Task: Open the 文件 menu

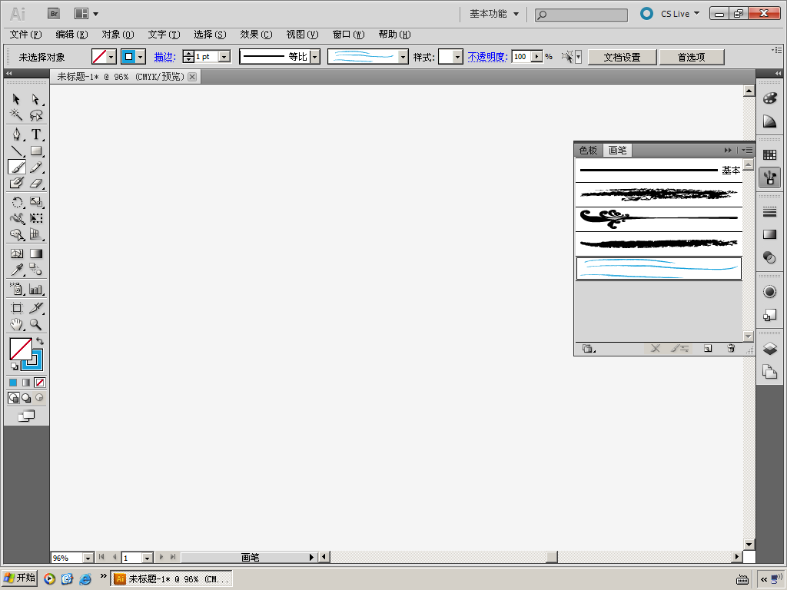Action: pos(25,35)
